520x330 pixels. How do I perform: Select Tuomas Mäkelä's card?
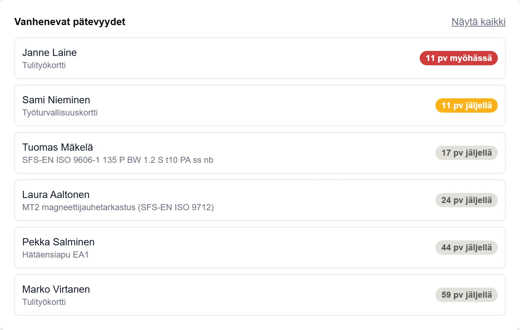click(x=260, y=153)
